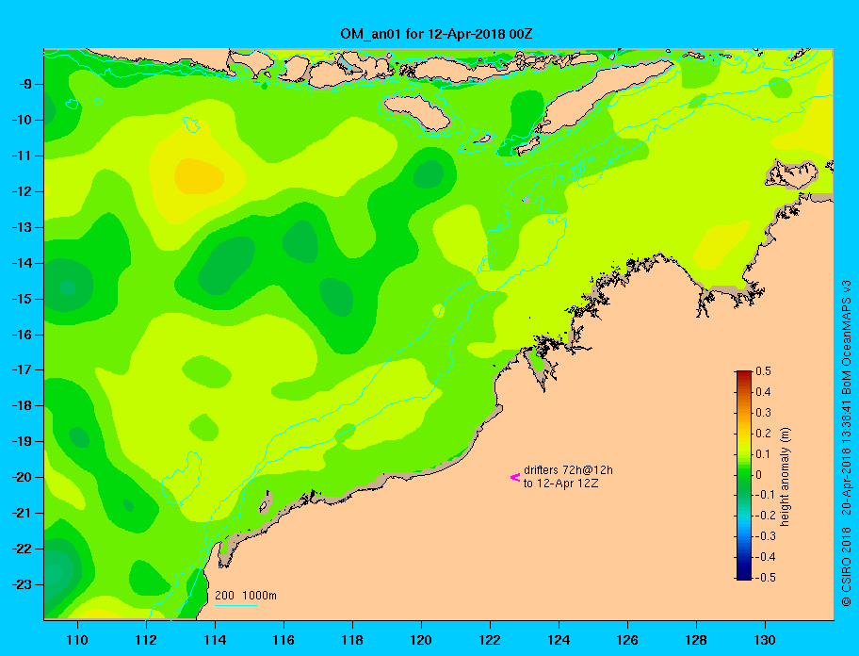
Task: Click the -21 latitude axis label
Action: [x=22, y=513]
